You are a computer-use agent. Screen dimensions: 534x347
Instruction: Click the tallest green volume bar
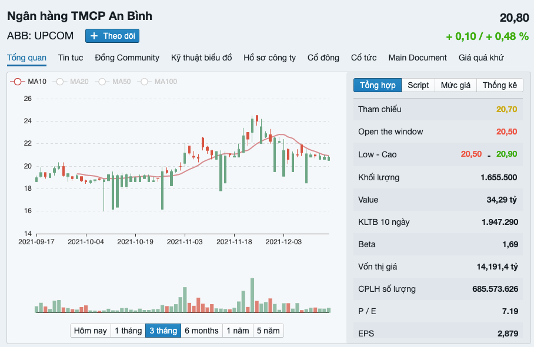(252, 295)
